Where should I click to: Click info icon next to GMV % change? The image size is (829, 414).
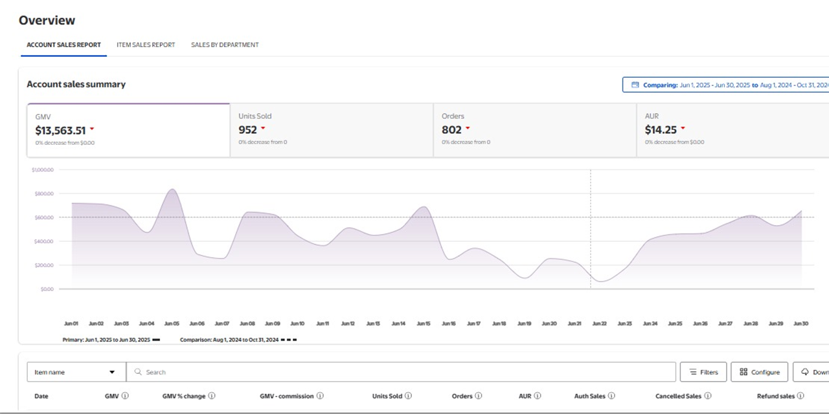pyautogui.click(x=212, y=396)
